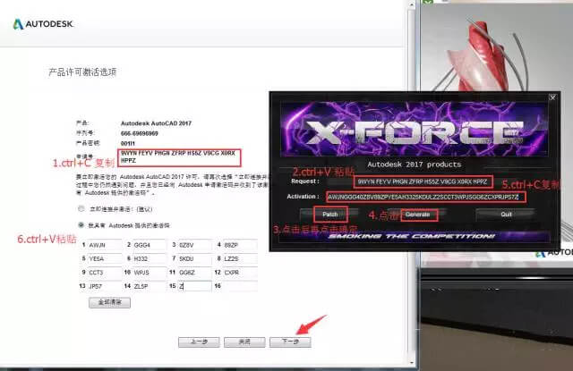Click the product name 'Autodesk AutoCAD 2017'
The height and width of the screenshot is (371, 573).
click(156, 123)
